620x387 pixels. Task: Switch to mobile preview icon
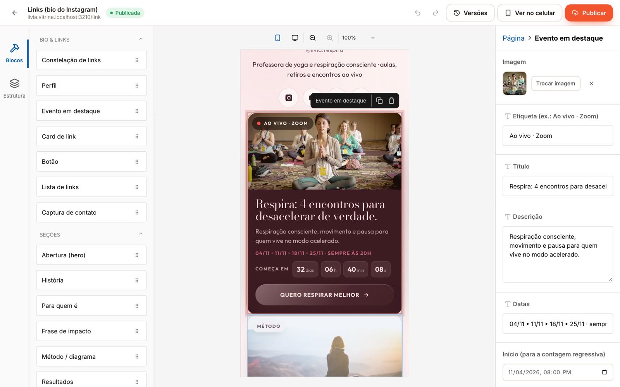pyautogui.click(x=277, y=38)
